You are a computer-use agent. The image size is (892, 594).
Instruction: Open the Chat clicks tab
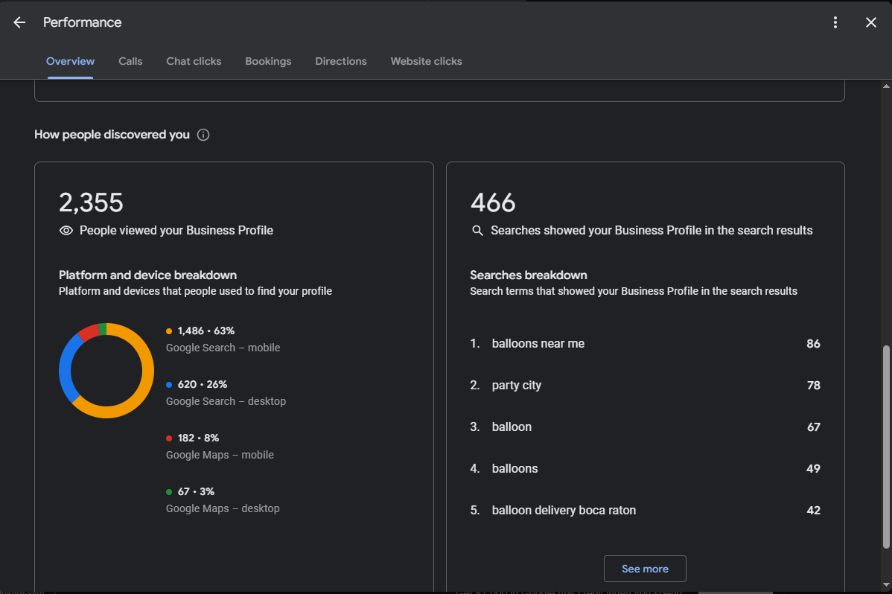pos(194,61)
